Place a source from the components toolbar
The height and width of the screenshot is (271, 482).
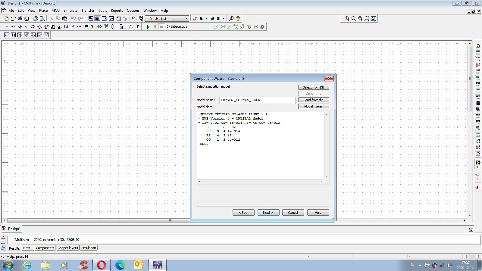pyautogui.click(x=7, y=27)
